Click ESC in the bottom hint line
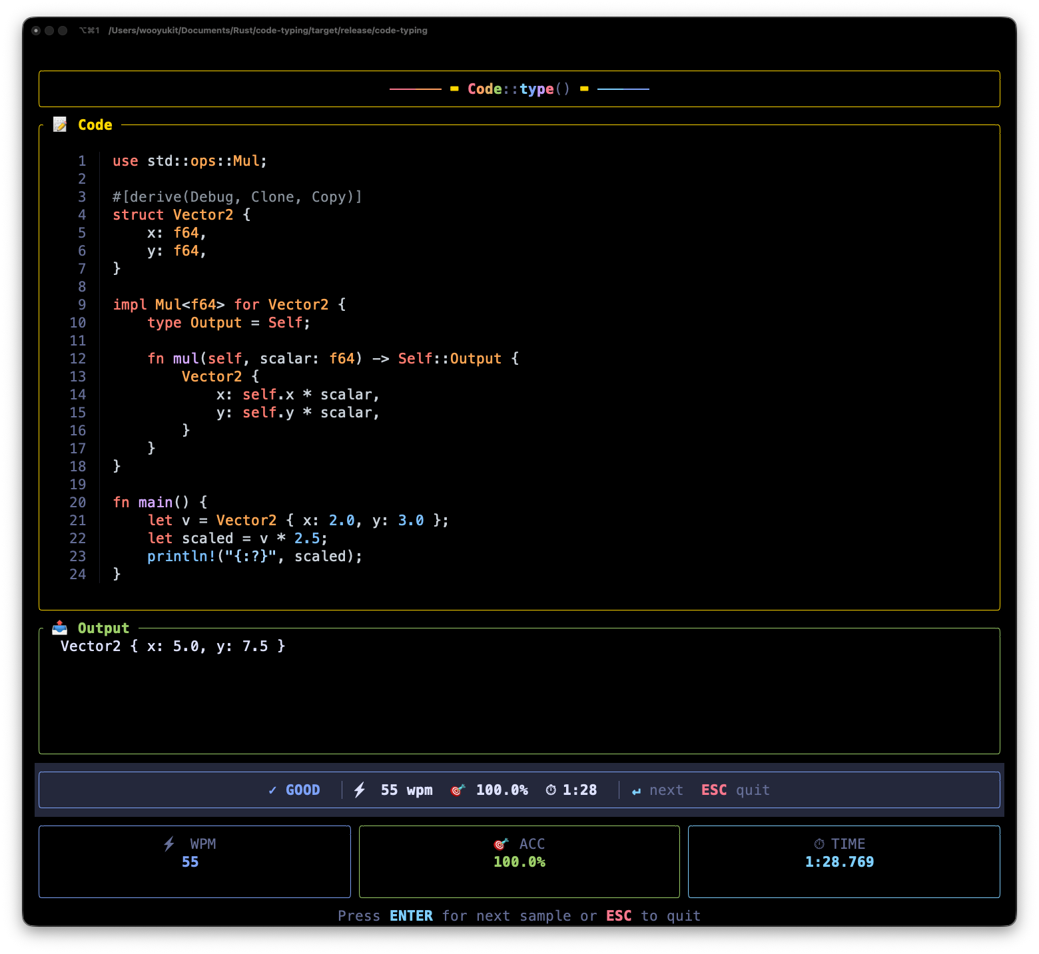The width and height of the screenshot is (1039, 954). tap(619, 916)
